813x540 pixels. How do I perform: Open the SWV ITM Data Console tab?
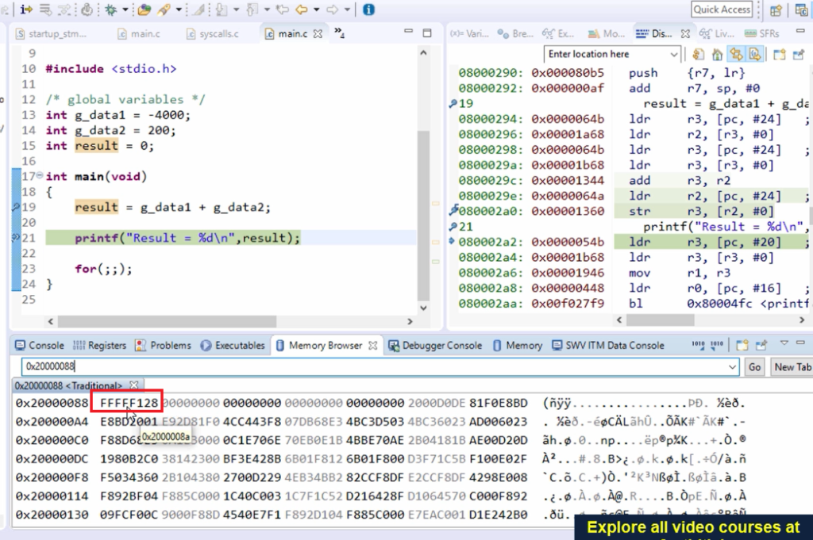pos(608,346)
